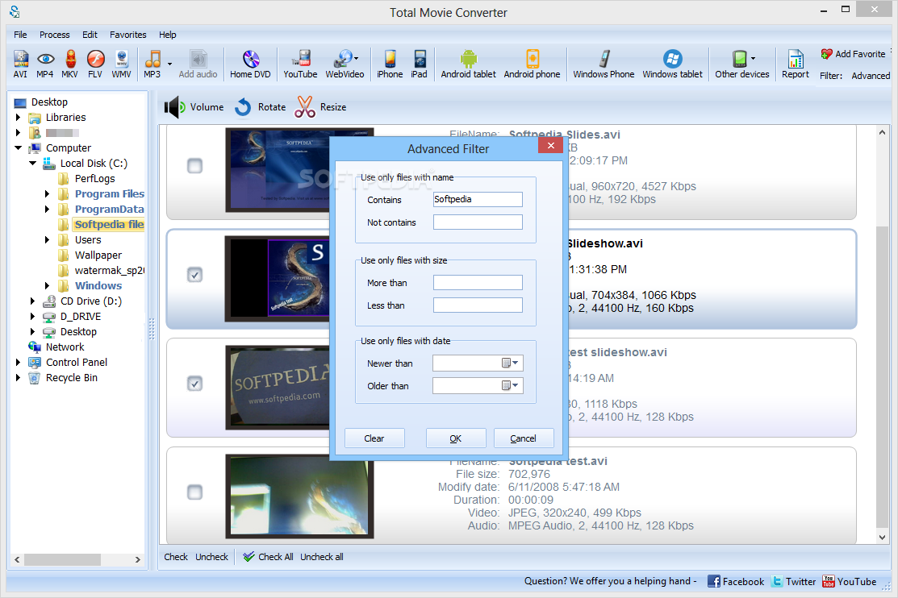Collapse the Computer tree node

pyautogui.click(x=18, y=147)
